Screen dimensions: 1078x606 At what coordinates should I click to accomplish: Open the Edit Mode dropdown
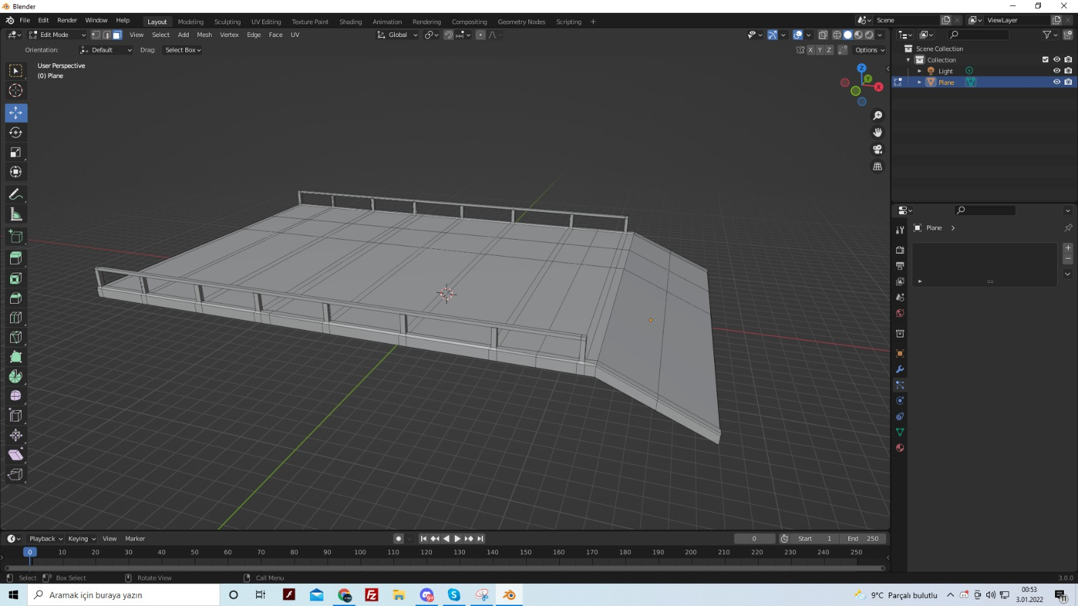(x=57, y=35)
